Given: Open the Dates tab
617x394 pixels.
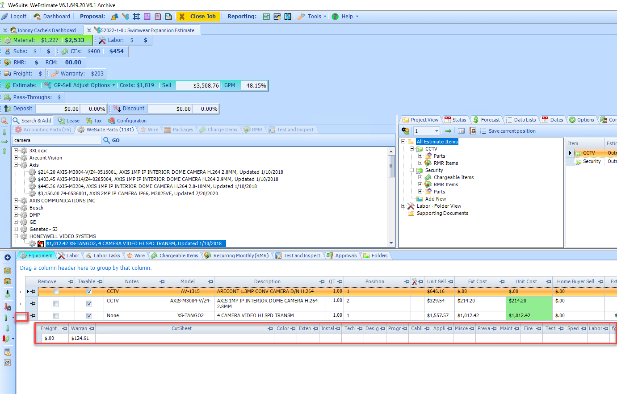Looking at the screenshot, I should pyautogui.click(x=553, y=120).
